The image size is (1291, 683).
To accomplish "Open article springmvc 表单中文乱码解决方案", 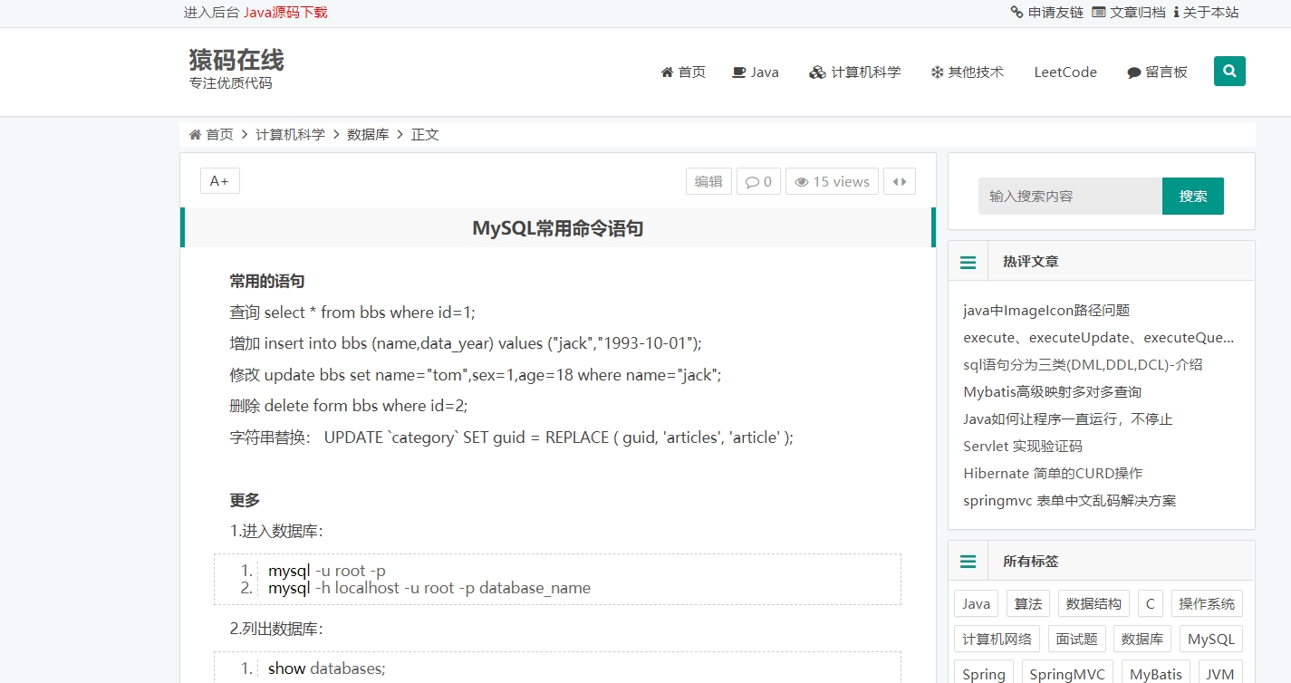I will pos(1070,501).
